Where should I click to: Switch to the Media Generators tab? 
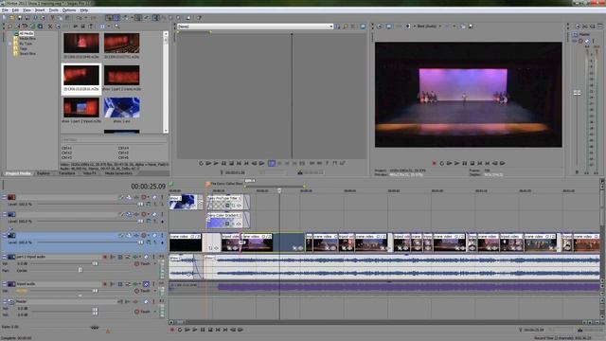coord(118,173)
